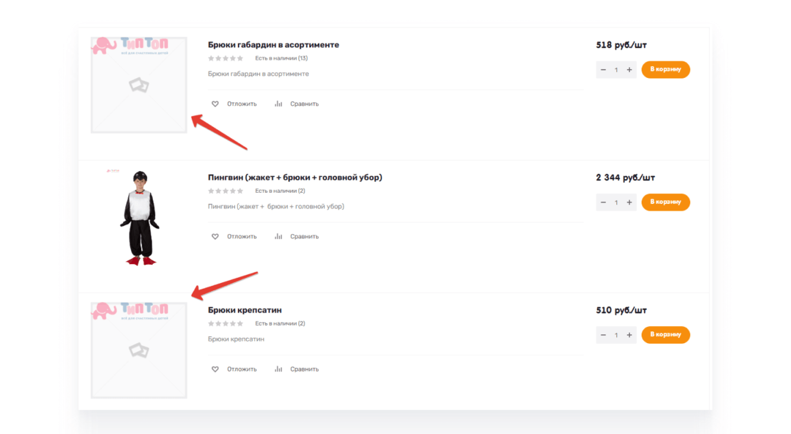Increase quantity of Пингвин costume
791x434 pixels.
[629, 202]
